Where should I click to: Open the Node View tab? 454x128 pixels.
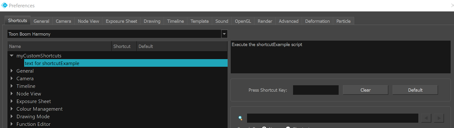(89, 21)
